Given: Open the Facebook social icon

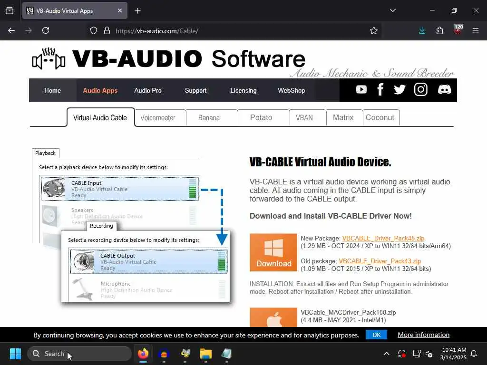Looking at the screenshot, I should [380, 90].
